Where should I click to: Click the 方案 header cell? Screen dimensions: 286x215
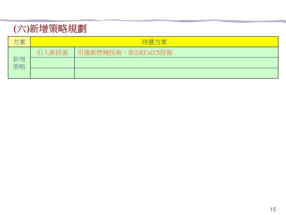pos(19,42)
